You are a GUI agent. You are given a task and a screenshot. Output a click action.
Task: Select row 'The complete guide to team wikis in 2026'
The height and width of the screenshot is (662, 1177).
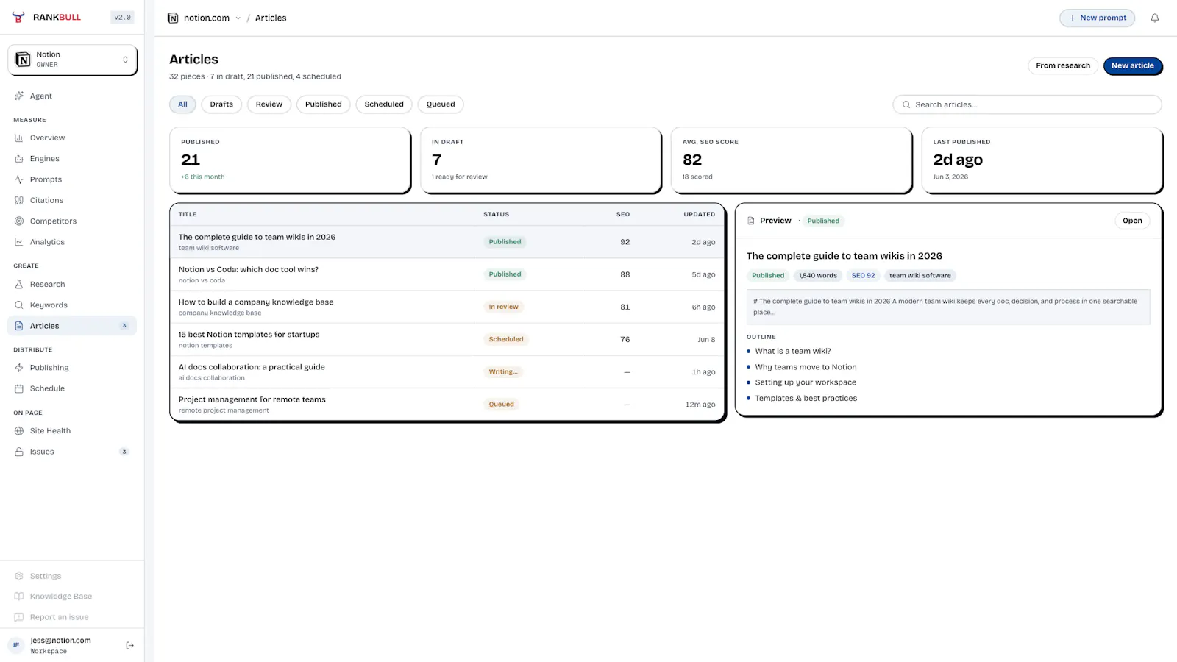click(x=447, y=242)
